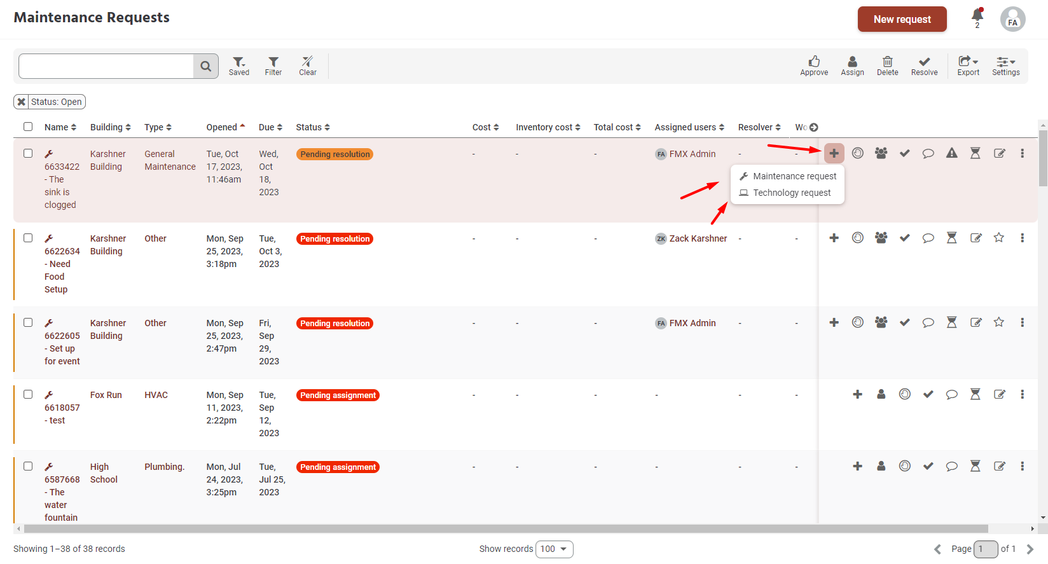Click the page number input field
The width and height of the screenshot is (1048, 564).
986,549
